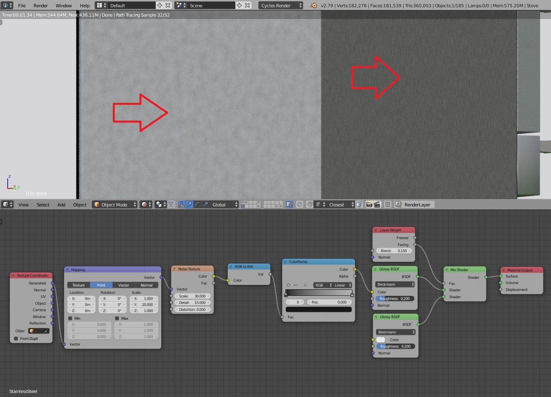Delete the current Scene

coord(247,5)
